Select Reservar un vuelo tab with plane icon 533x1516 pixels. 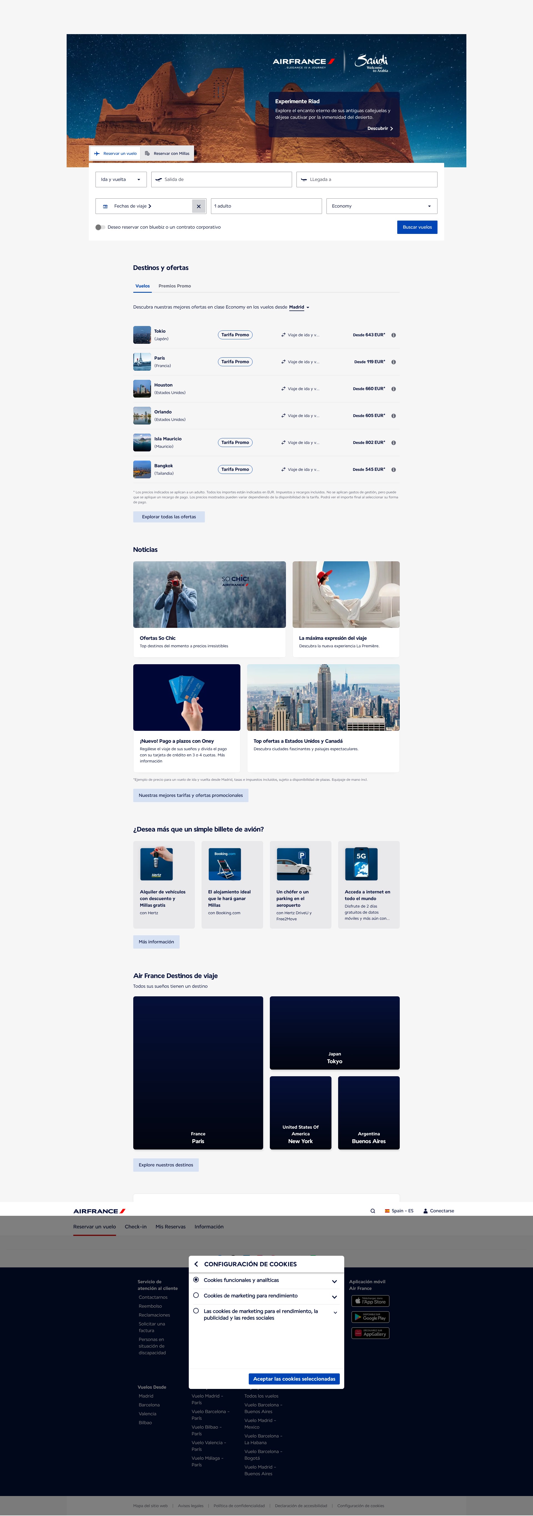click(x=115, y=154)
